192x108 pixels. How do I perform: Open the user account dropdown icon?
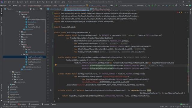point(111,5)
